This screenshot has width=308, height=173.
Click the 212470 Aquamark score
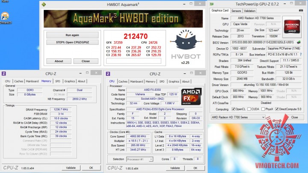[x=136, y=36]
